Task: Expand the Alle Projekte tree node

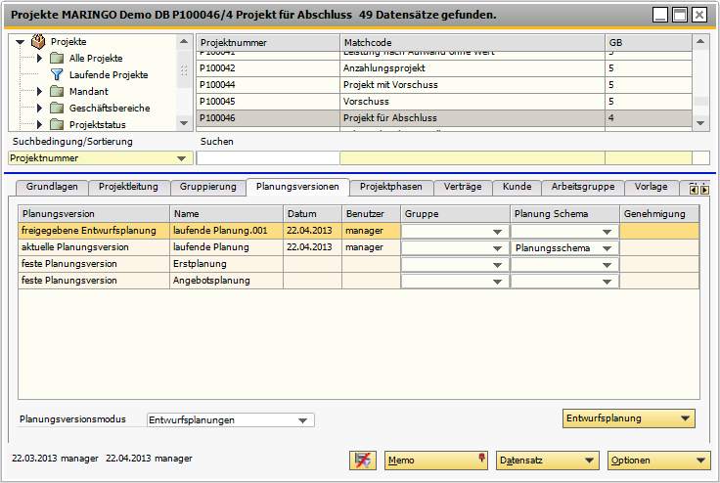Action: [x=40, y=59]
